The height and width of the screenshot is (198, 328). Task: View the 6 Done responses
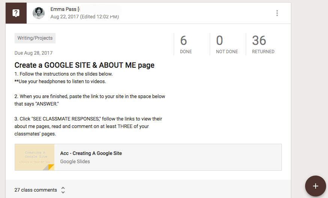(x=186, y=44)
